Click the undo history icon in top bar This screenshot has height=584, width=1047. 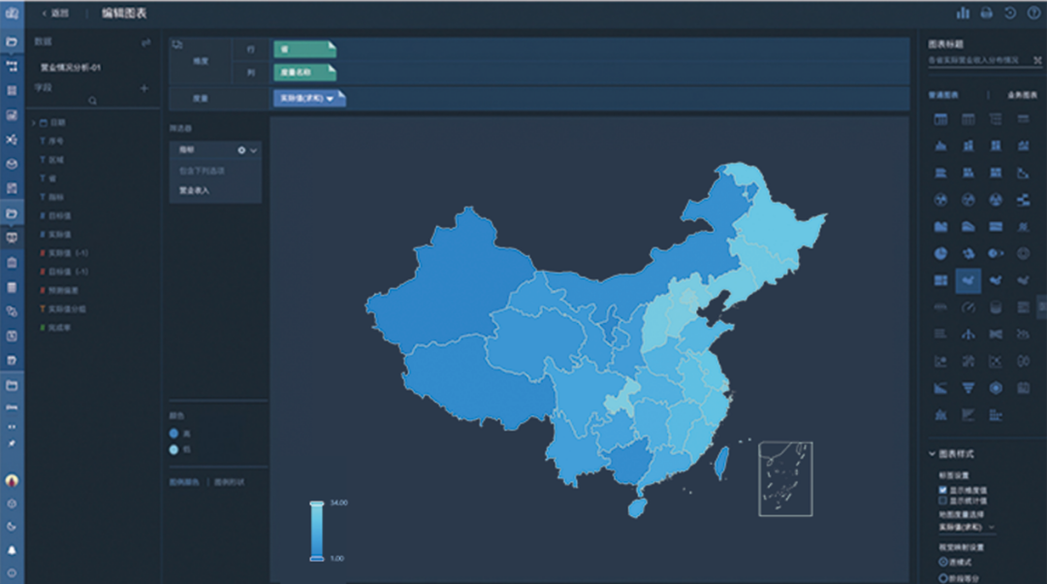tap(1010, 13)
